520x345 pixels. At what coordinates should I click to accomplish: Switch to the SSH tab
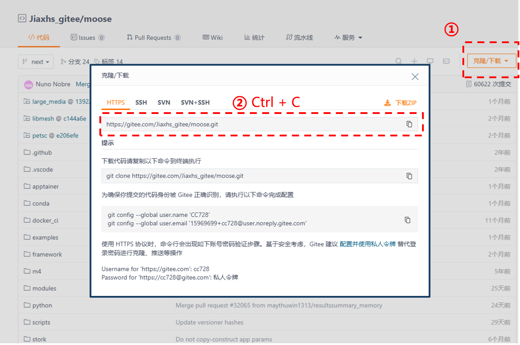click(x=141, y=102)
